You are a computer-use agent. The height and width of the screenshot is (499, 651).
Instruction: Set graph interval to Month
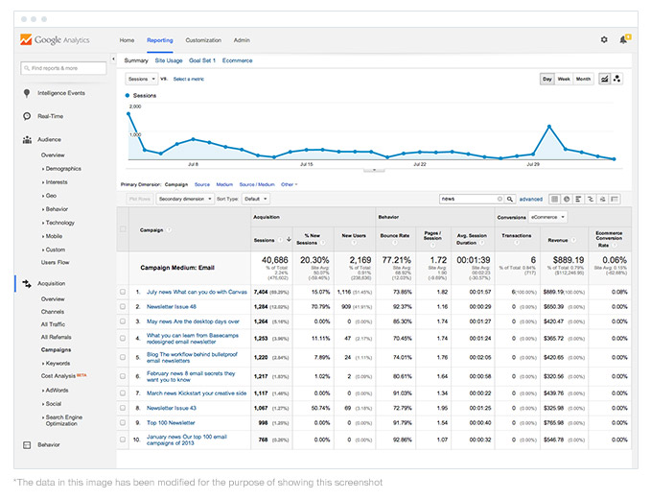click(583, 79)
